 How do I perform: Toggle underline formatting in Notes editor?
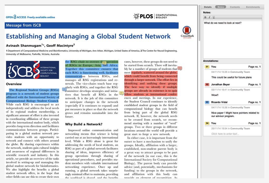[x=214, y=17]
